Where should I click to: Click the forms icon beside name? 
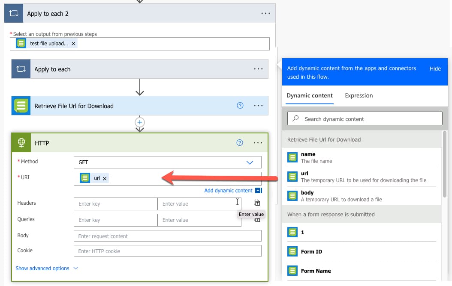click(x=292, y=157)
